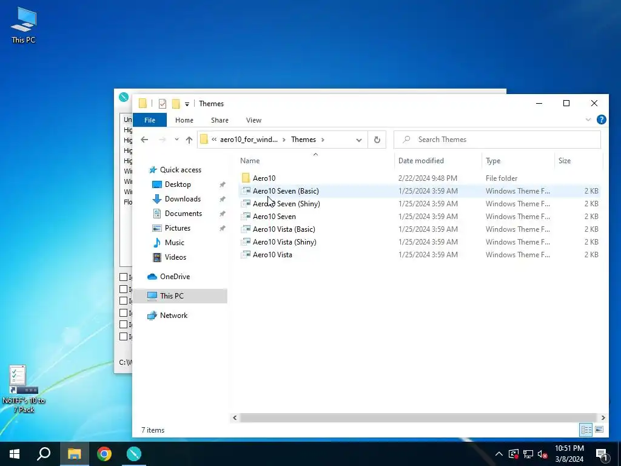Open the address bar history dropdown
621x466 pixels.
point(359,140)
